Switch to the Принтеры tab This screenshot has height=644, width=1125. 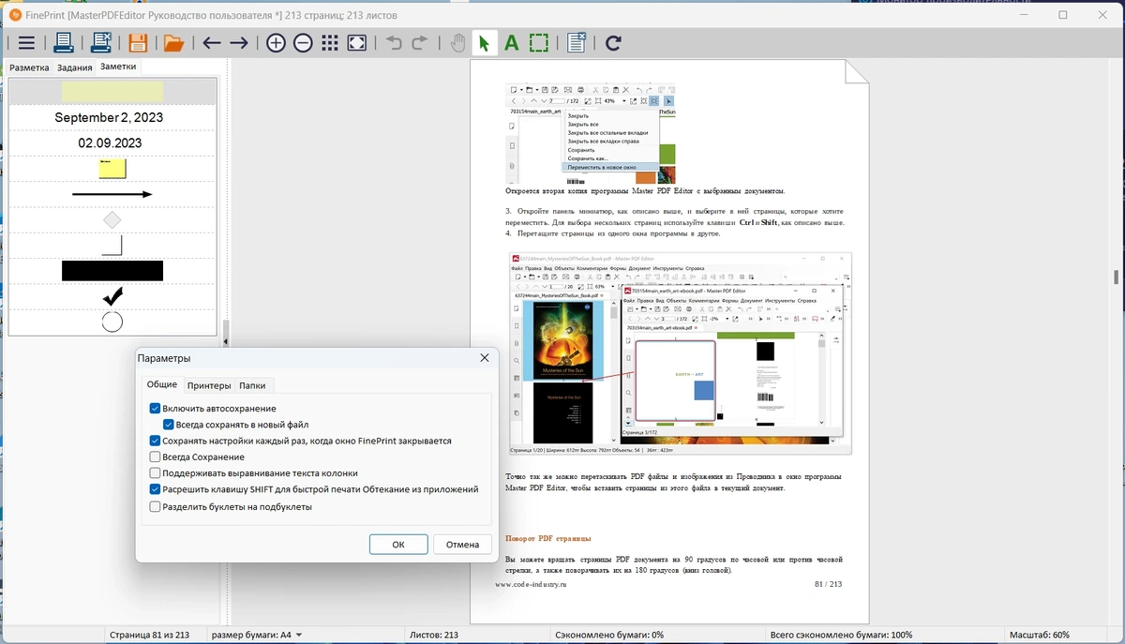209,385
